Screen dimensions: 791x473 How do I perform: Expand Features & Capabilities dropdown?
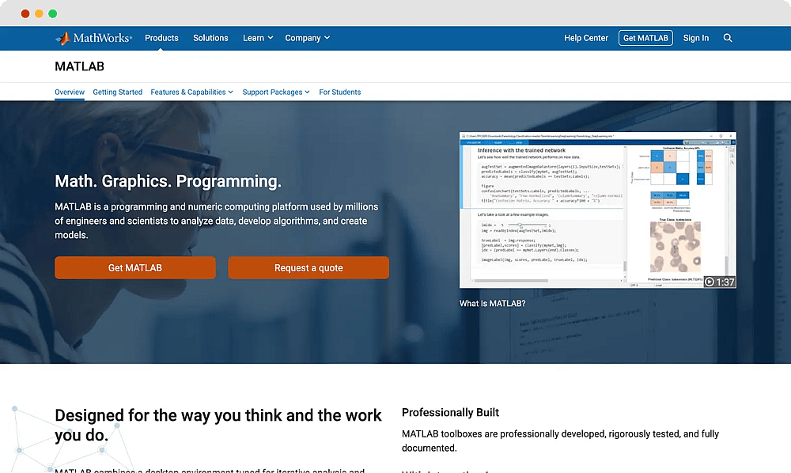(191, 93)
